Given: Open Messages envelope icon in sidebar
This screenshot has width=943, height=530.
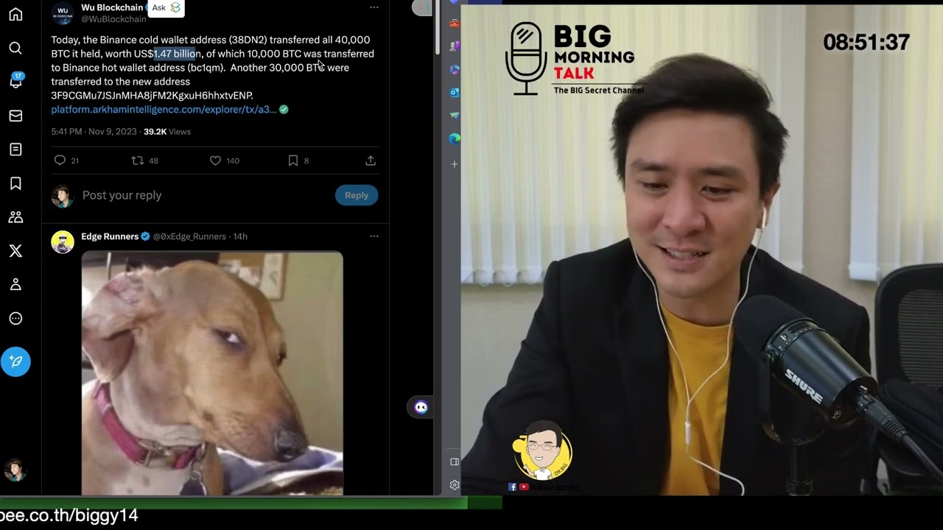Looking at the screenshot, I should pyautogui.click(x=15, y=116).
